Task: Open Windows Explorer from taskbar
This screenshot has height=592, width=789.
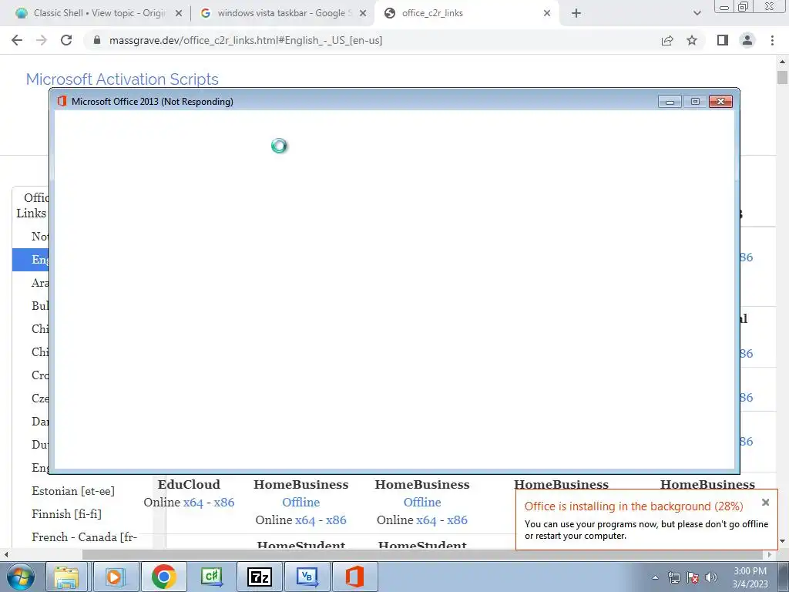Action: click(x=66, y=577)
